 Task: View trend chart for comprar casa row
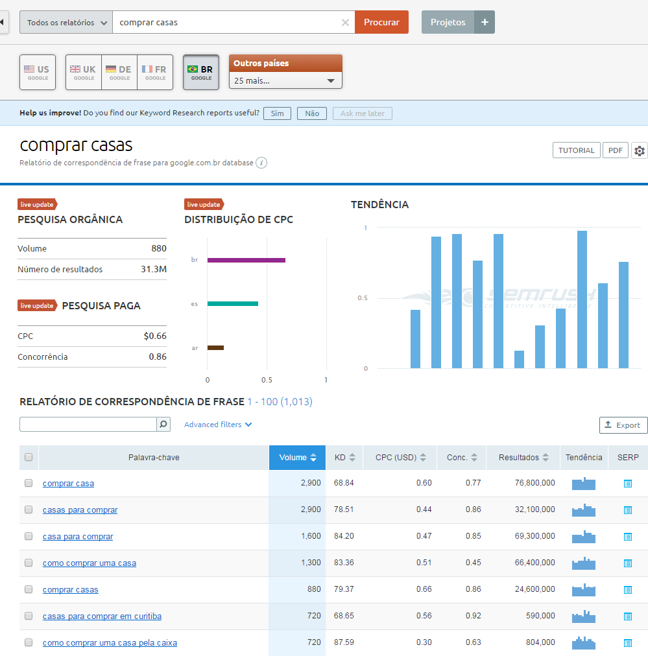click(584, 483)
